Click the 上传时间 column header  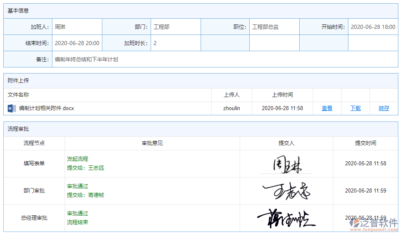[x=282, y=95]
